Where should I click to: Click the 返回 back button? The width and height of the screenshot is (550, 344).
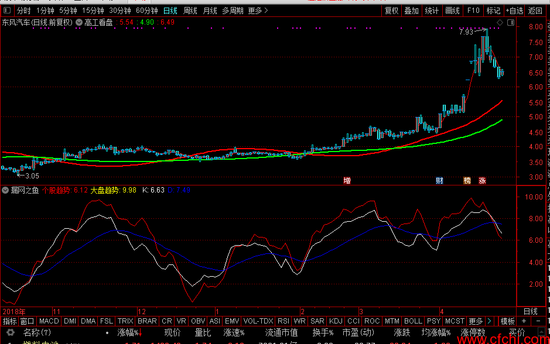(x=535, y=11)
